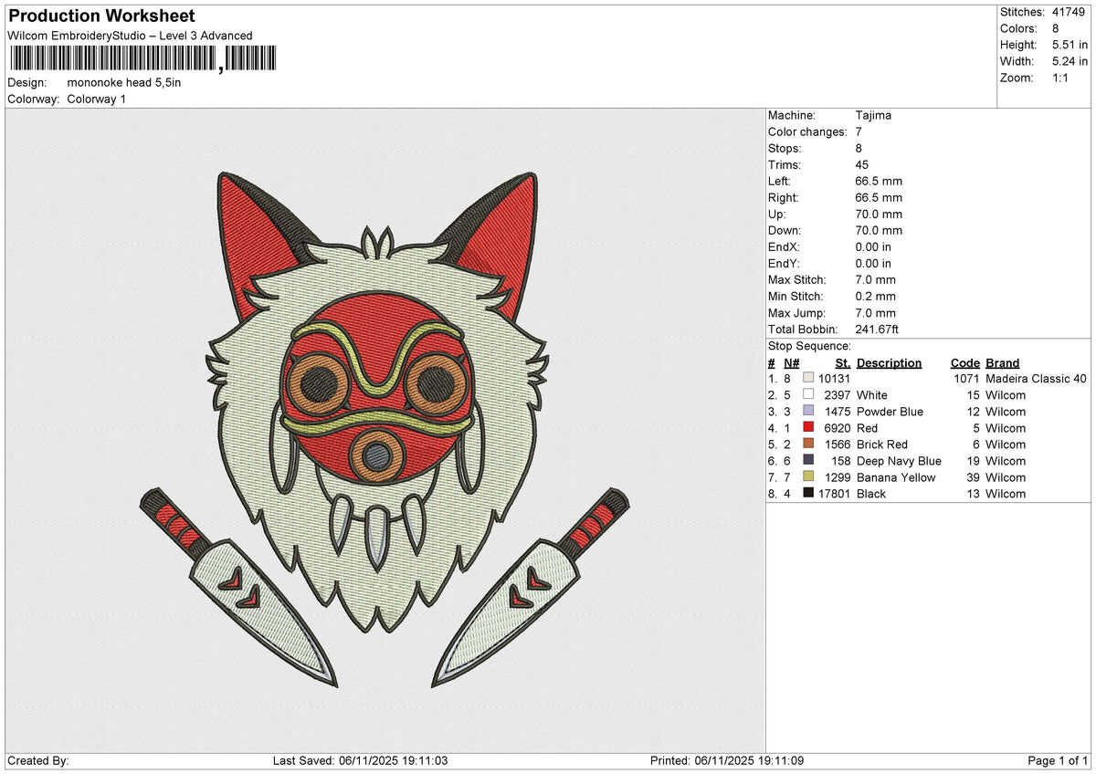Click stitch count 6920 for Red
The height and width of the screenshot is (774, 1096).
tap(838, 428)
